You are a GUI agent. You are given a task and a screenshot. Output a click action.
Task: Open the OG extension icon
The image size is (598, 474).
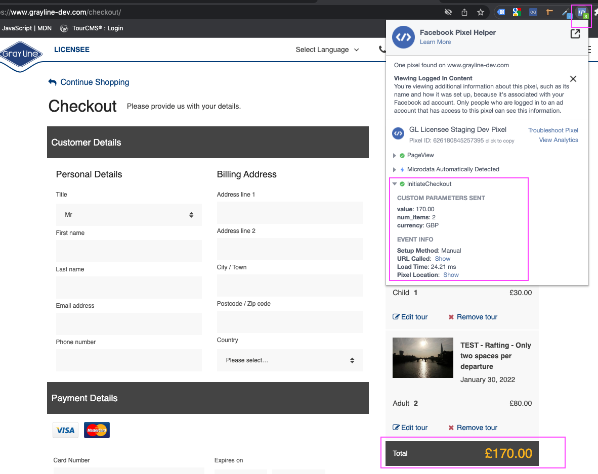533,12
